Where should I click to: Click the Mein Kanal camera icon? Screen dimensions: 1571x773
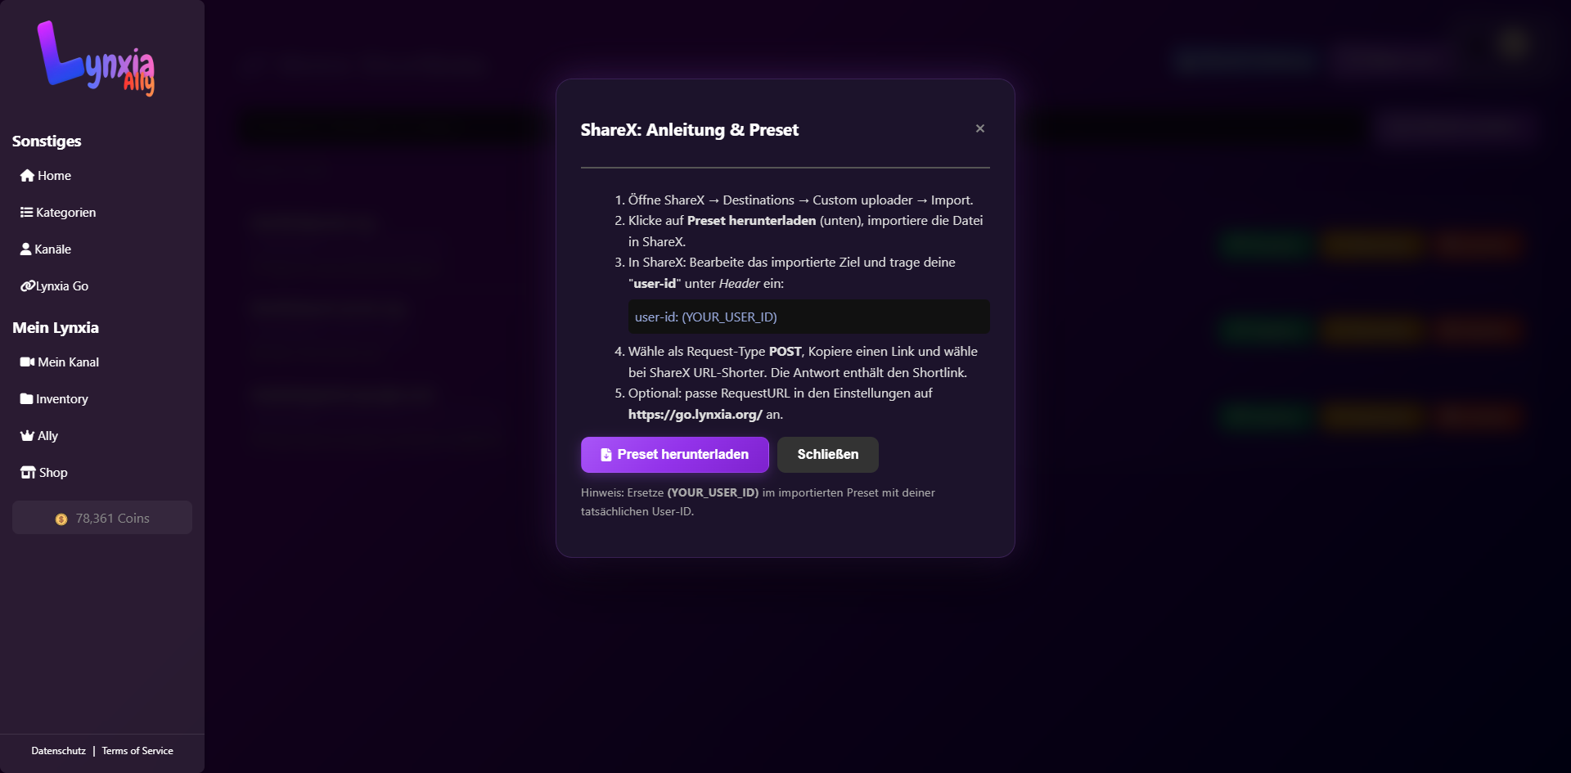point(27,362)
